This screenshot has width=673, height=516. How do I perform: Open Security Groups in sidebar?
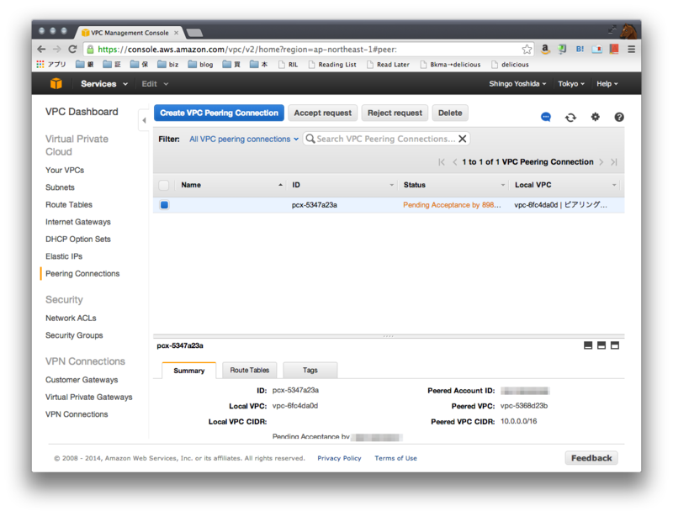[x=74, y=335]
